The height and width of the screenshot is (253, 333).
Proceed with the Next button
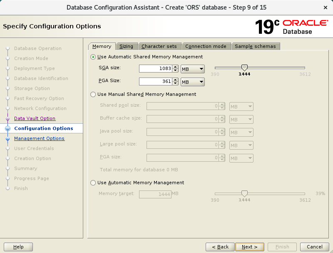tap(250, 247)
